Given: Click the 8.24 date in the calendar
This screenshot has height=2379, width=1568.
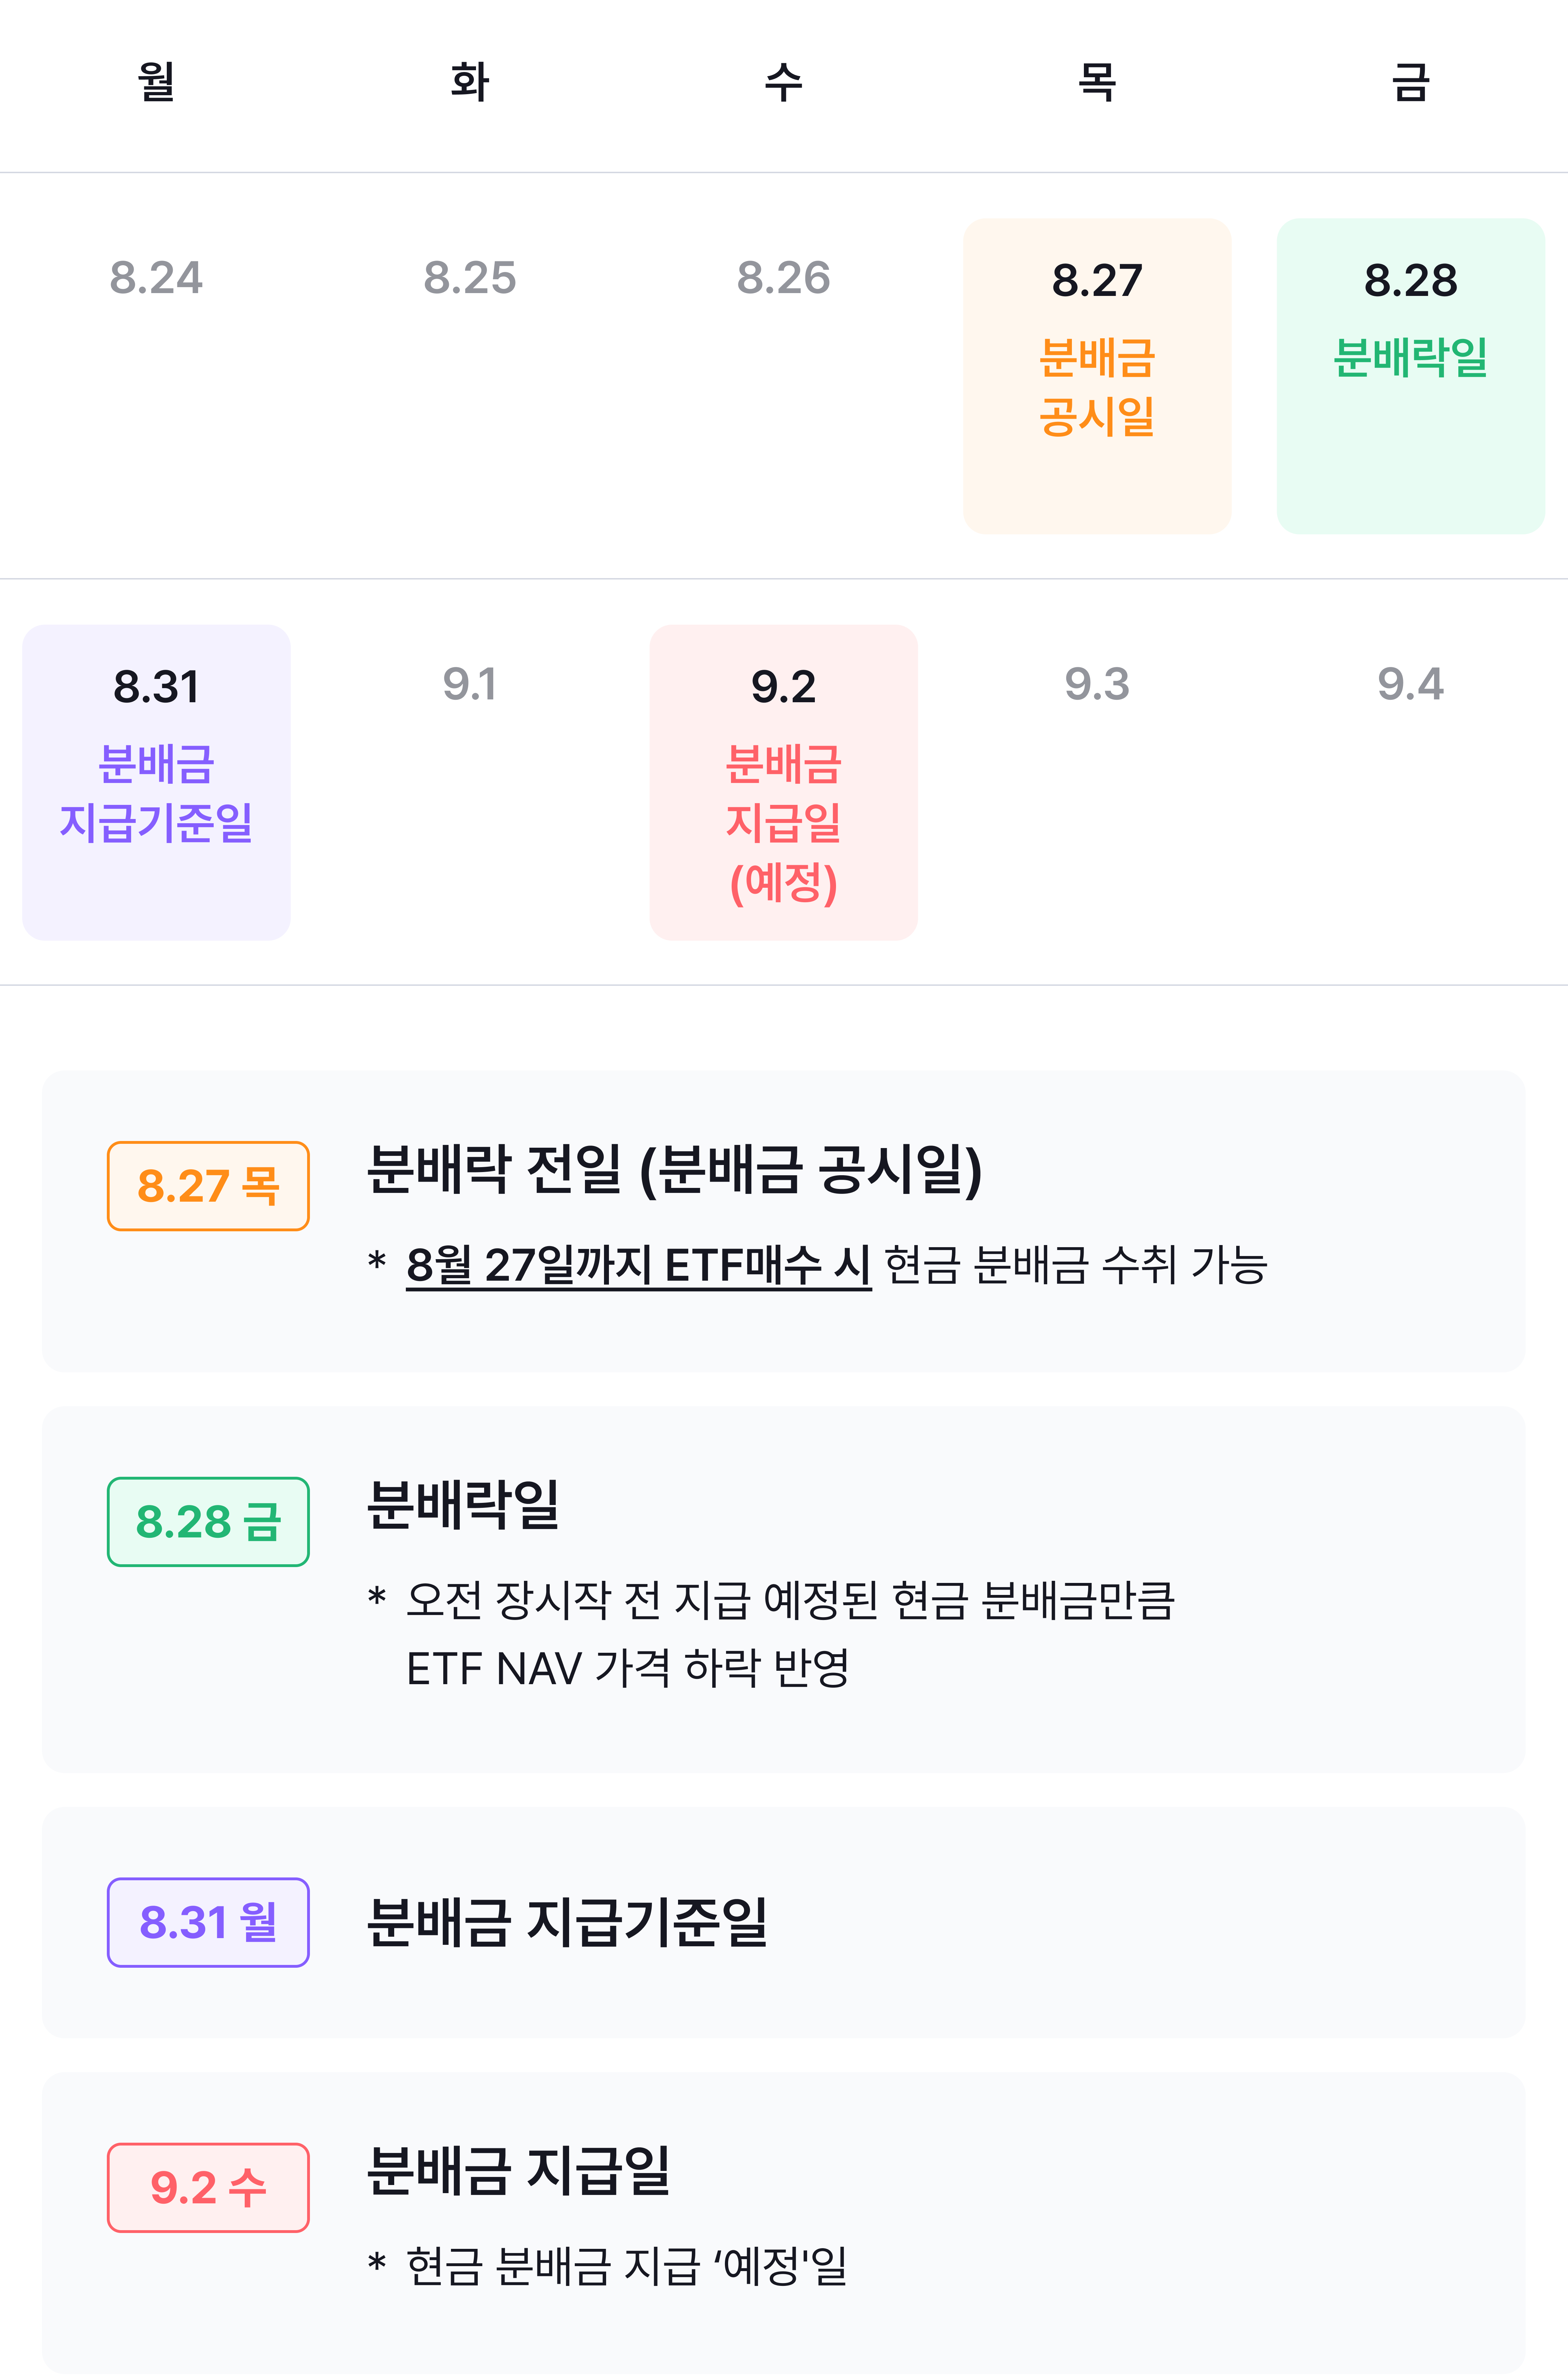Looking at the screenshot, I should [x=156, y=278].
